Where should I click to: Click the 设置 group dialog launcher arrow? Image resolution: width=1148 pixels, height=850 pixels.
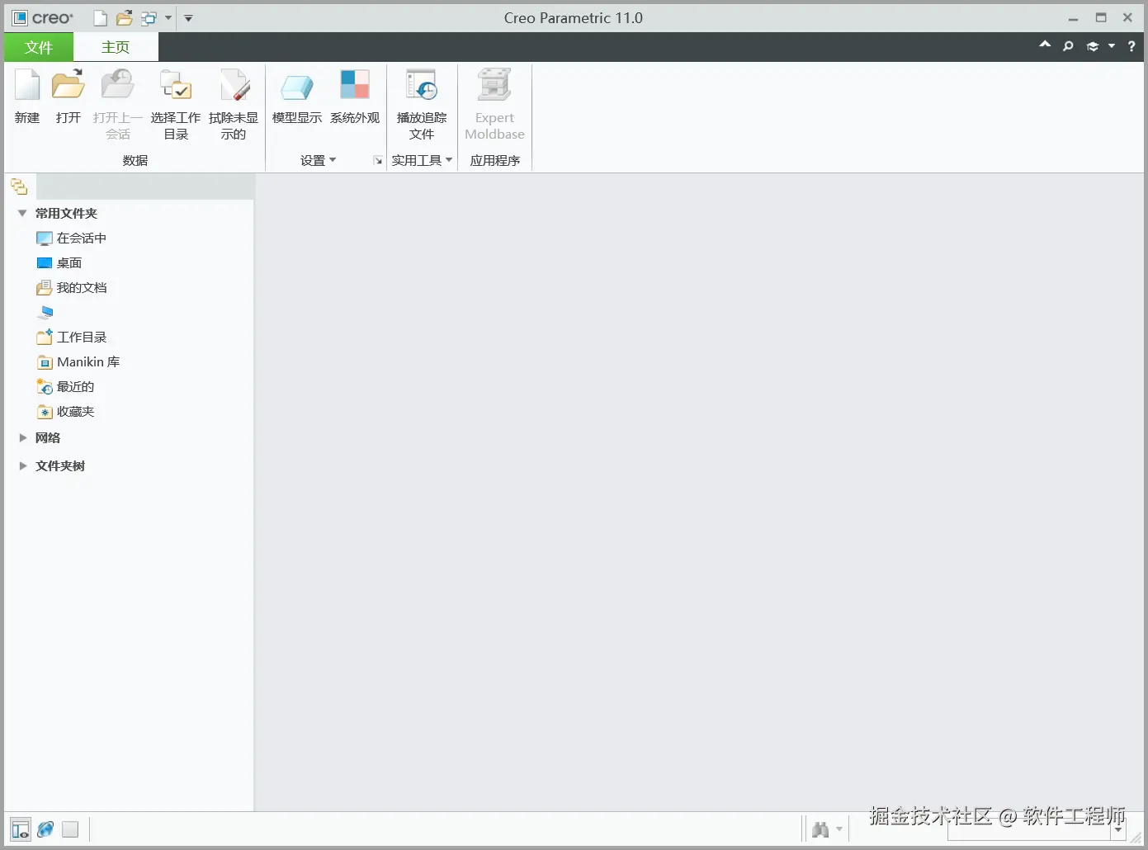tap(378, 161)
